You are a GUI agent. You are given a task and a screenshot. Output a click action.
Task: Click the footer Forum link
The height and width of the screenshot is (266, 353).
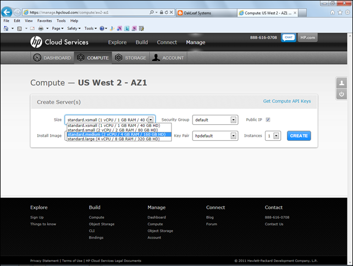coord(212,224)
